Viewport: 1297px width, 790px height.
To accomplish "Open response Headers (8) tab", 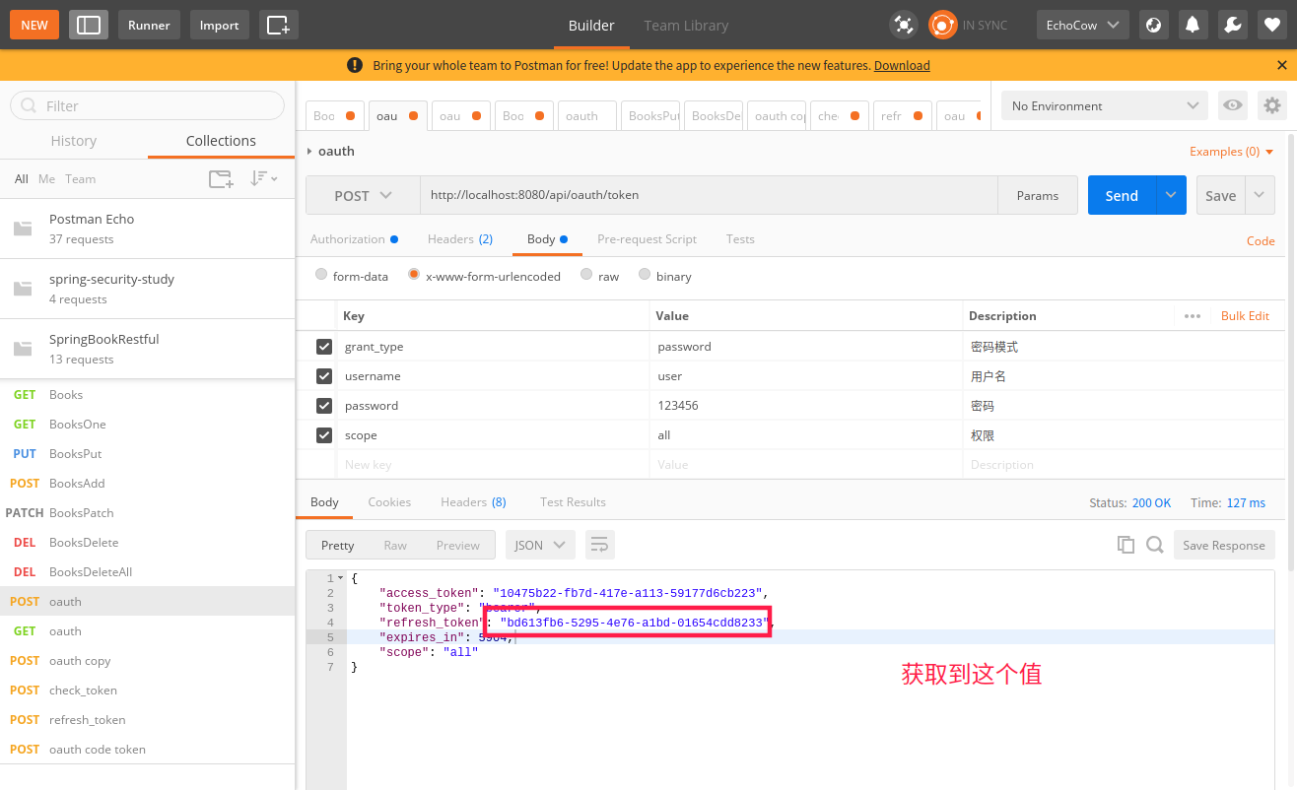I will coord(473,501).
